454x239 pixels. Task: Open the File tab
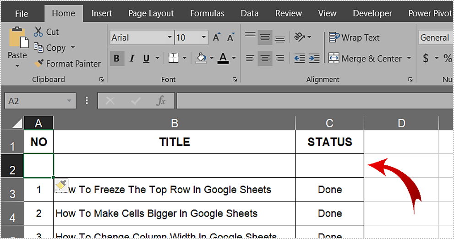pyautogui.click(x=22, y=14)
